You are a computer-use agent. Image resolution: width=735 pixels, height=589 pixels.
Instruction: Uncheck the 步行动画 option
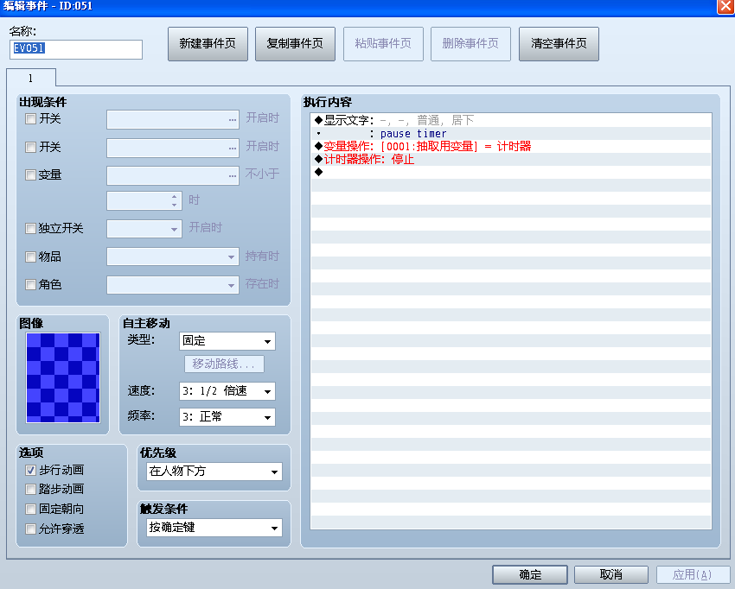click(30, 470)
